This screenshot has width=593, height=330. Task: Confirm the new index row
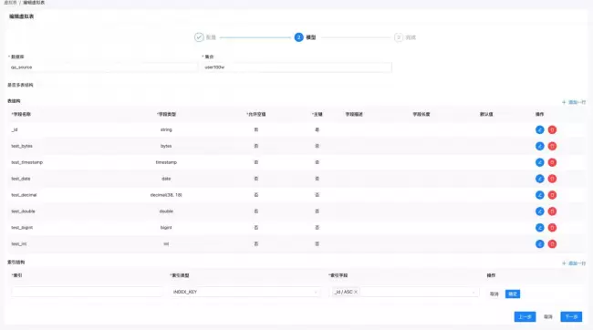[x=513, y=294]
